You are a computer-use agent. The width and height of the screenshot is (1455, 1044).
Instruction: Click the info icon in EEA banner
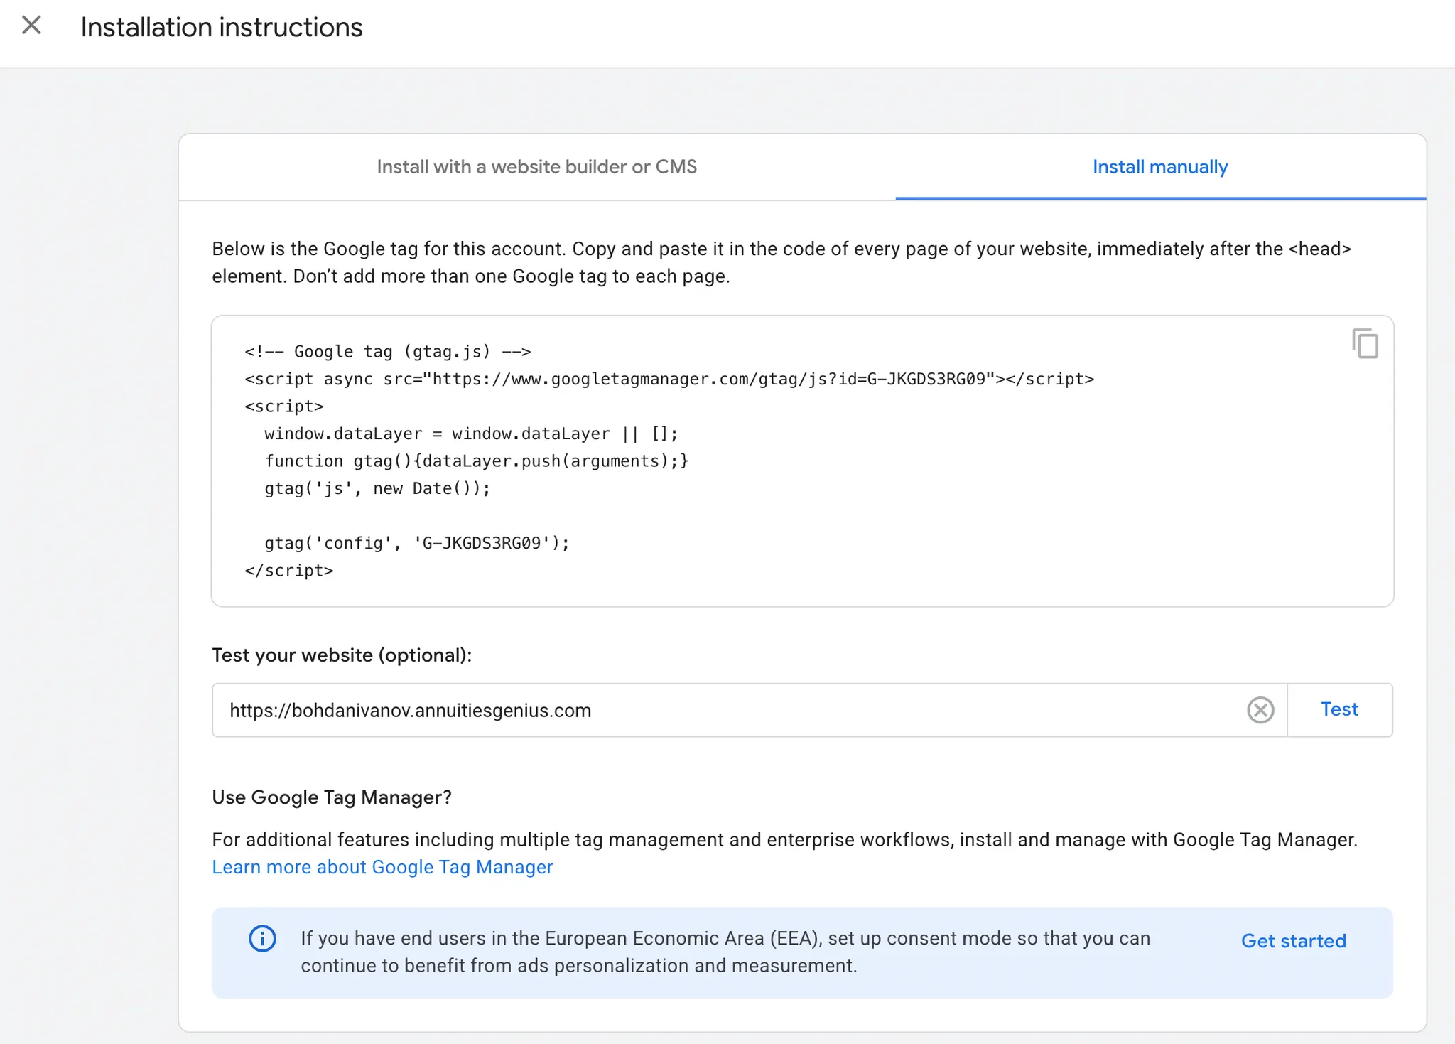tap(262, 939)
